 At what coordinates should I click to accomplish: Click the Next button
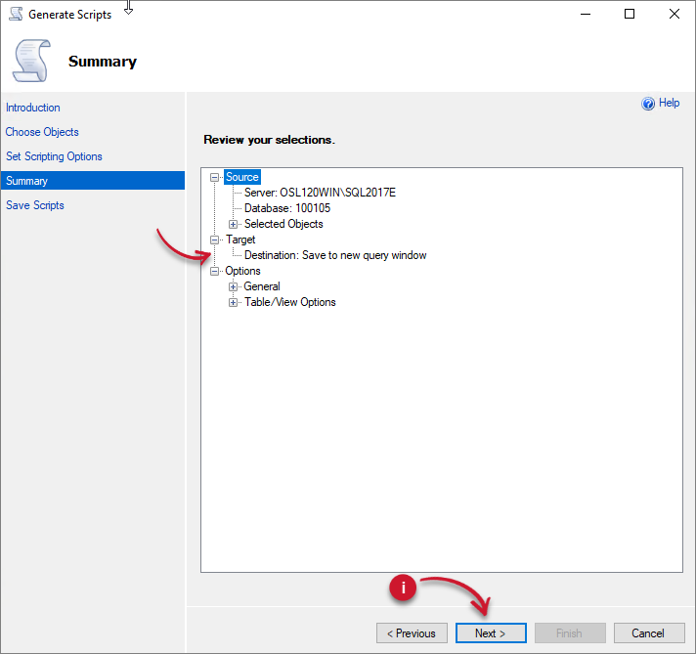point(491,633)
